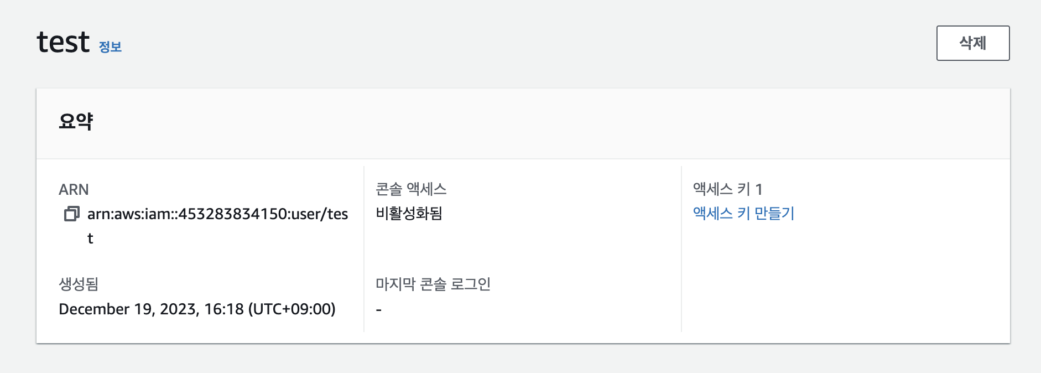
Task: Click the 16:18 (UTC+09:00) time text
Action: click(x=270, y=309)
